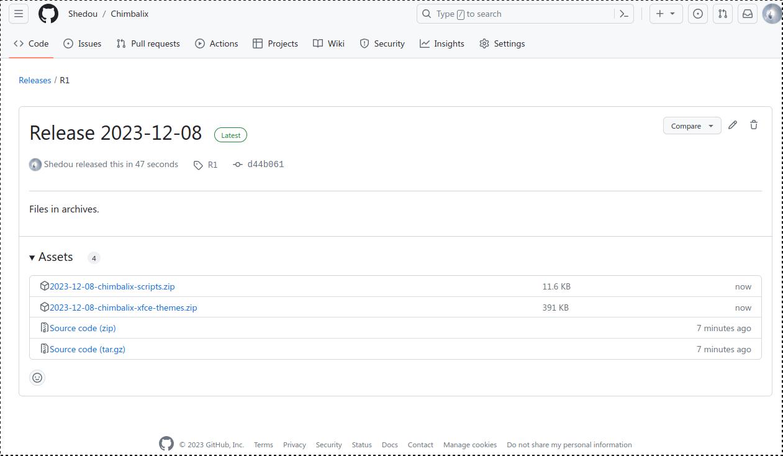Click Manage cookies in the footer
The width and height of the screenshot is (783, 456).
[470, 445]
